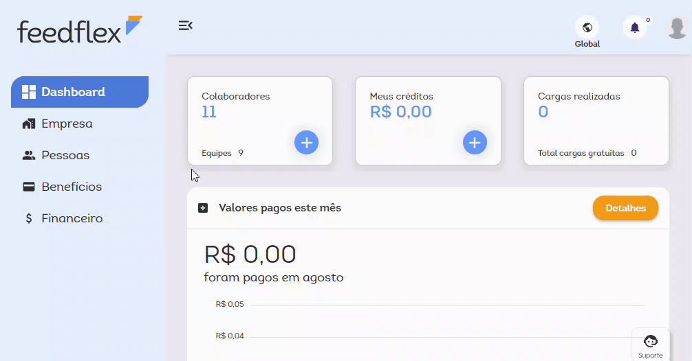Image resolution: width=692 pixels, height=361 pixels.
Task: Click the Detalhes button
Action: 625,208
